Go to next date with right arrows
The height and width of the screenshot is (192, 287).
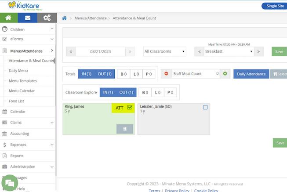pyautogui.click(x=130, y=51)
